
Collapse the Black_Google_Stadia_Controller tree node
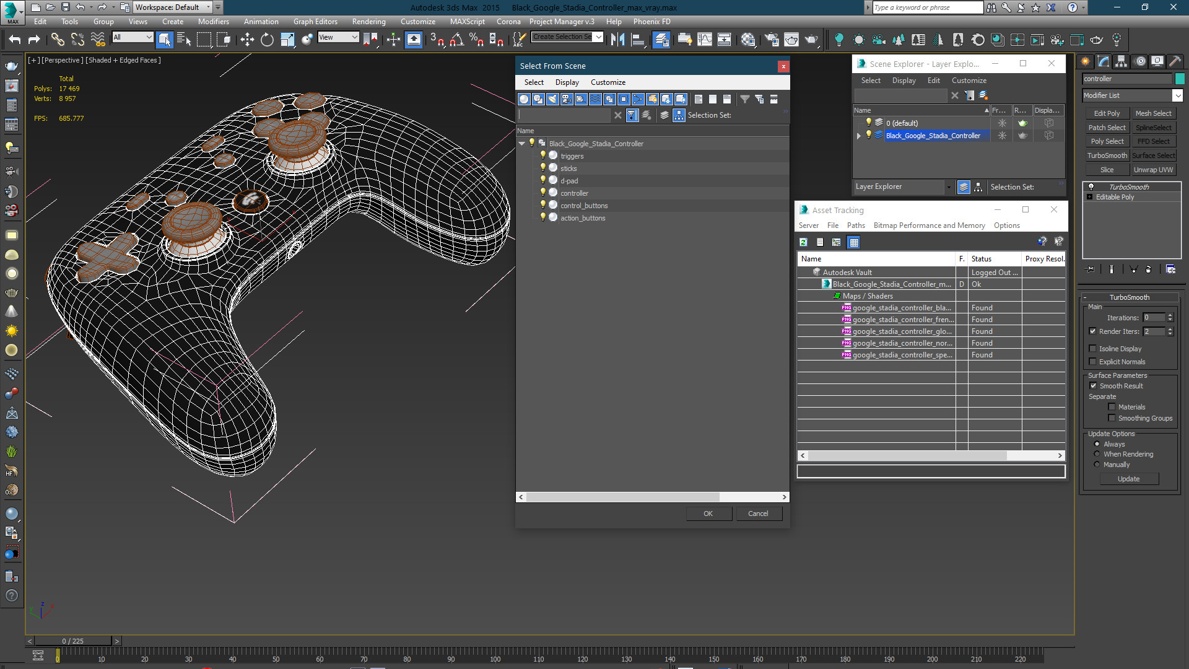coord(522,144)
